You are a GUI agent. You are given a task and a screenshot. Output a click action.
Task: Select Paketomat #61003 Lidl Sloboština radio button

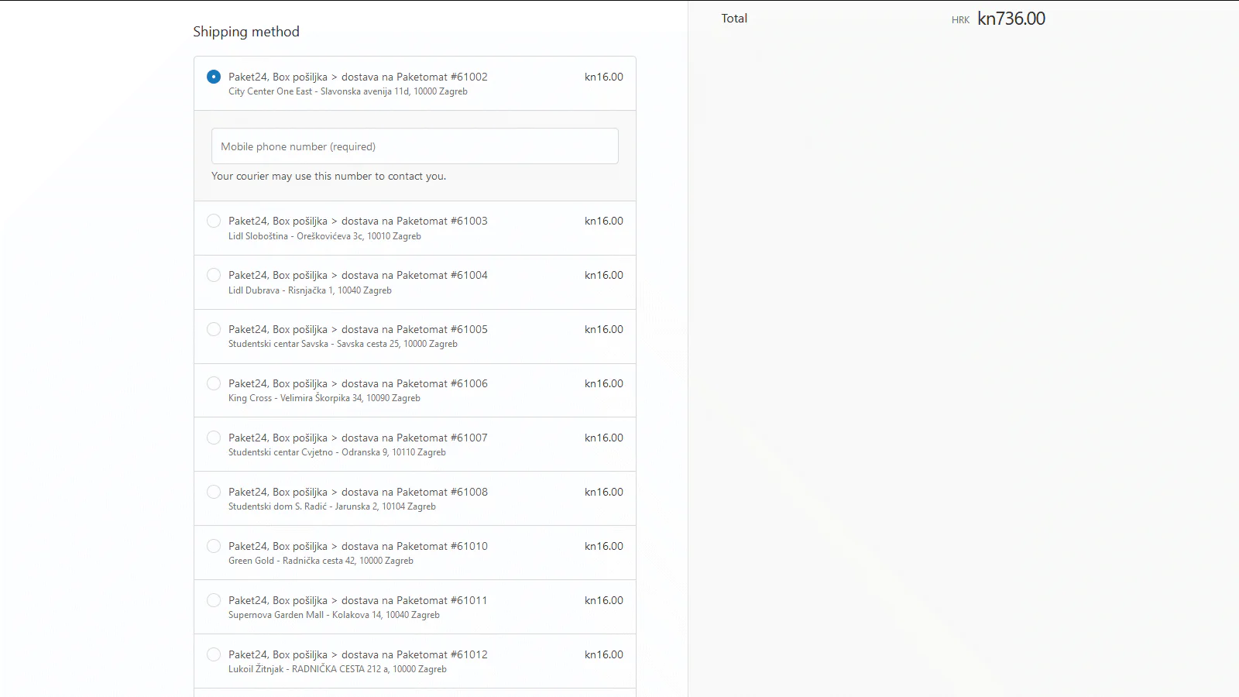214,221
